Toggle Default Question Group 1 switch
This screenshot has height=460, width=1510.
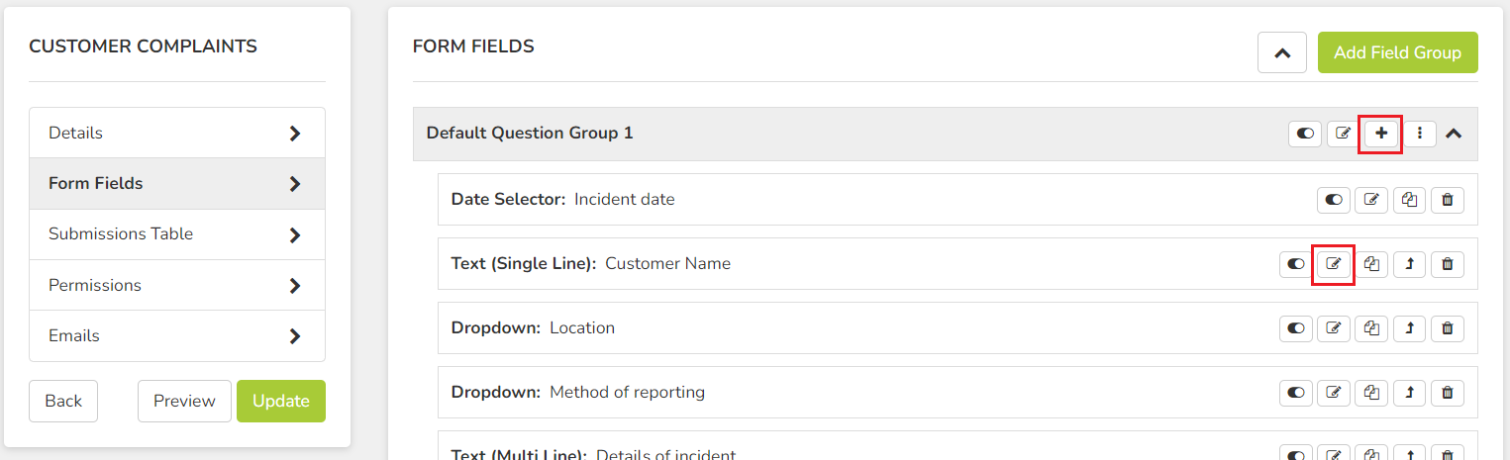click(1305, 134)
